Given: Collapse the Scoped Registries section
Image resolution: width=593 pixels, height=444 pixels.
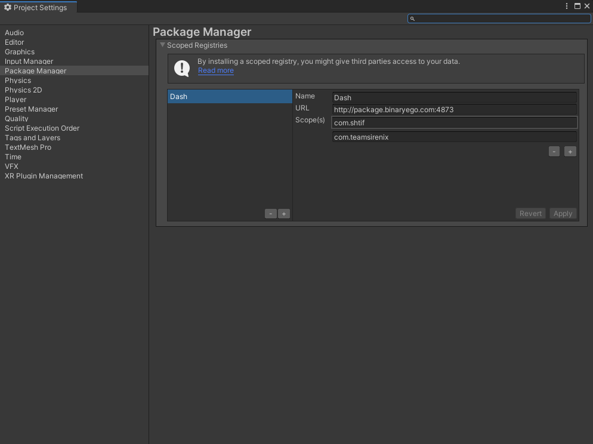Looking at the screenshot, I should click(162, 45).
